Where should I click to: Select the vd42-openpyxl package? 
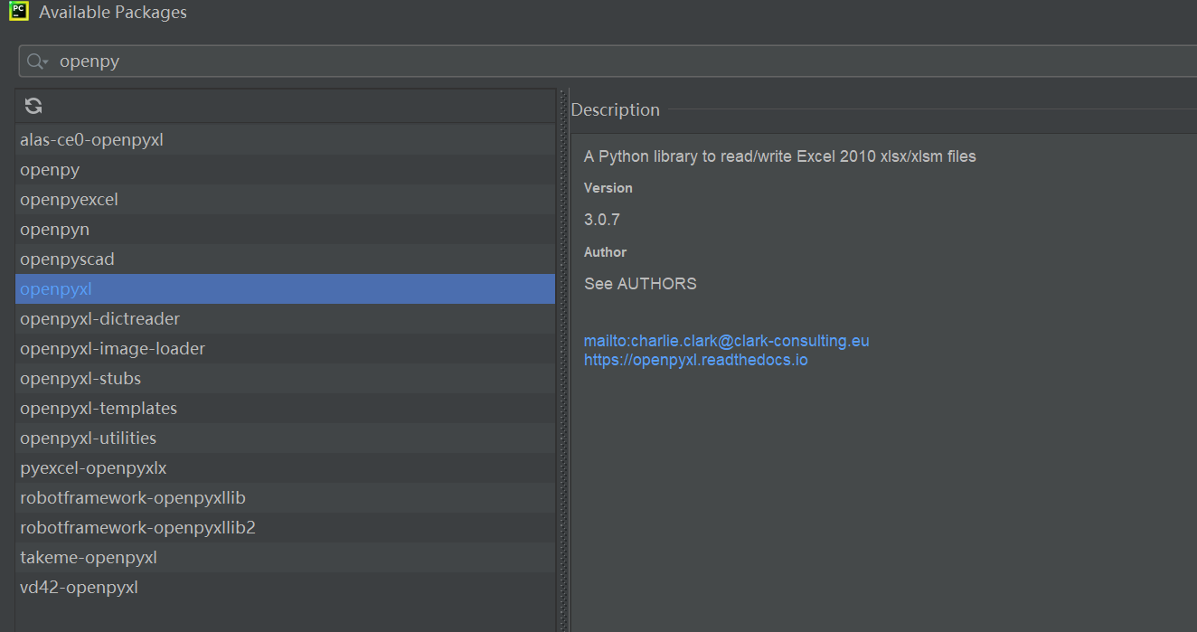click(79, 587)
